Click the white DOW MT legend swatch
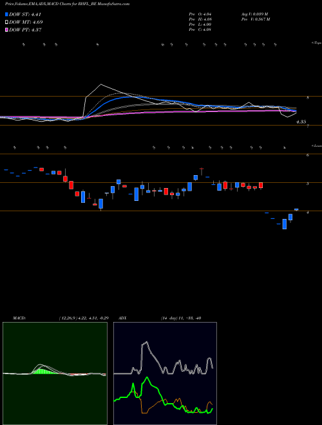Image resolution: width=322 pixels, height=425 pixels. point(6,22)
